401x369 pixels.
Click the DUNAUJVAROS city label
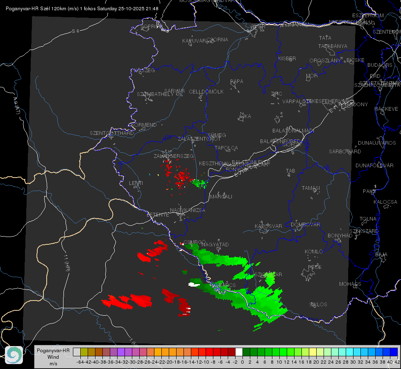click(377, 143)
